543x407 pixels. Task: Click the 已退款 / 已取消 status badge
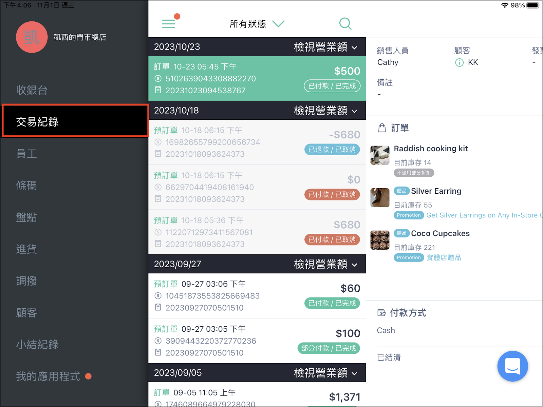click(x=332, y=150)
